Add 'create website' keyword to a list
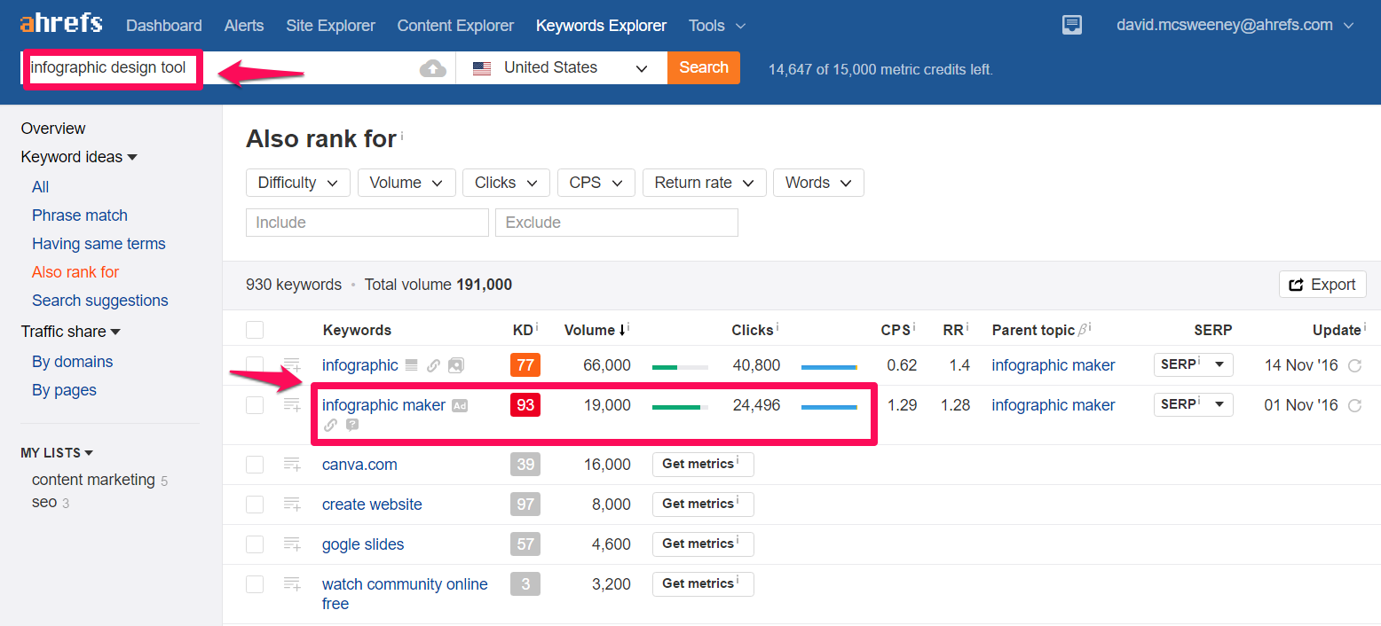 292,504
